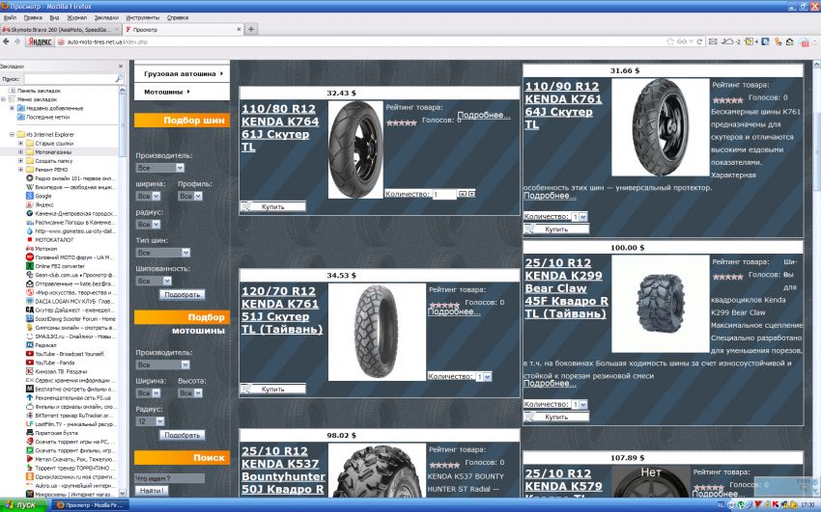
Task: Close the sidebar bookmarks panel
Action: tap(121, 67)
